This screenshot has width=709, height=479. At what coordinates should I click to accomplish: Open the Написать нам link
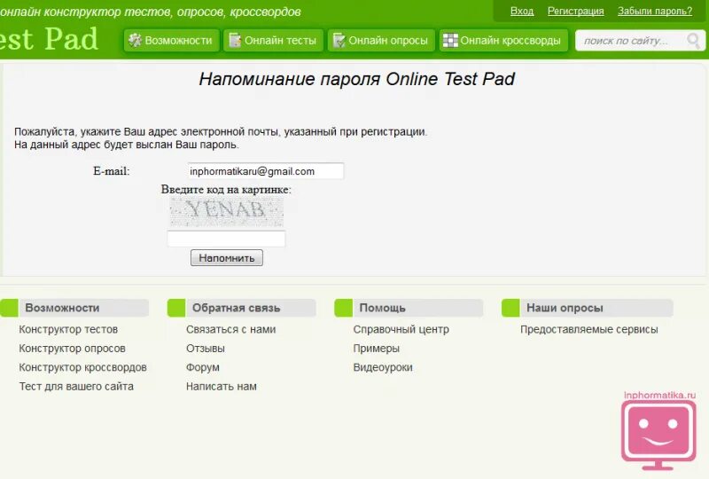(221, 386)
